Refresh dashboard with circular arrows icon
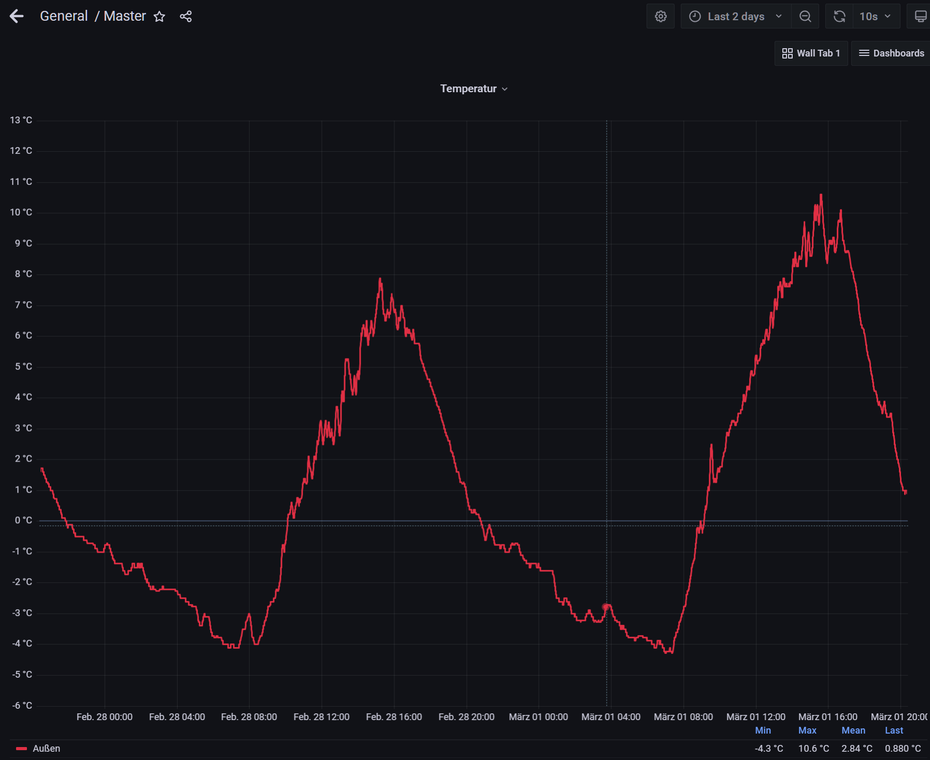The width and height of the screenshot is (930, 760). click(839, 17)
